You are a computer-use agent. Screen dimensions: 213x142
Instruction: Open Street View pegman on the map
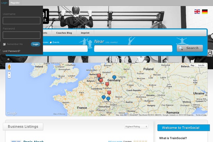click(x=9, y=67)
